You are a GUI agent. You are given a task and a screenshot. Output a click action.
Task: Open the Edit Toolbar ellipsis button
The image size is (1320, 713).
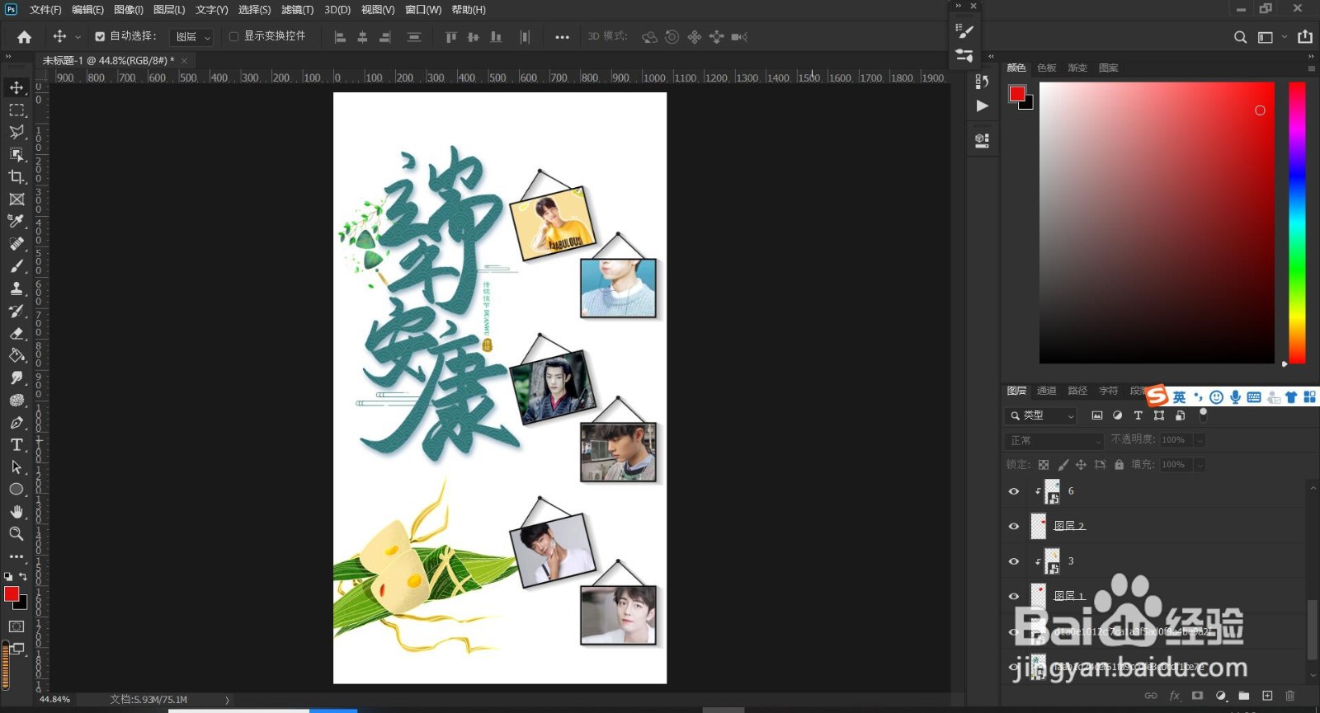click(x=16, y=556)
